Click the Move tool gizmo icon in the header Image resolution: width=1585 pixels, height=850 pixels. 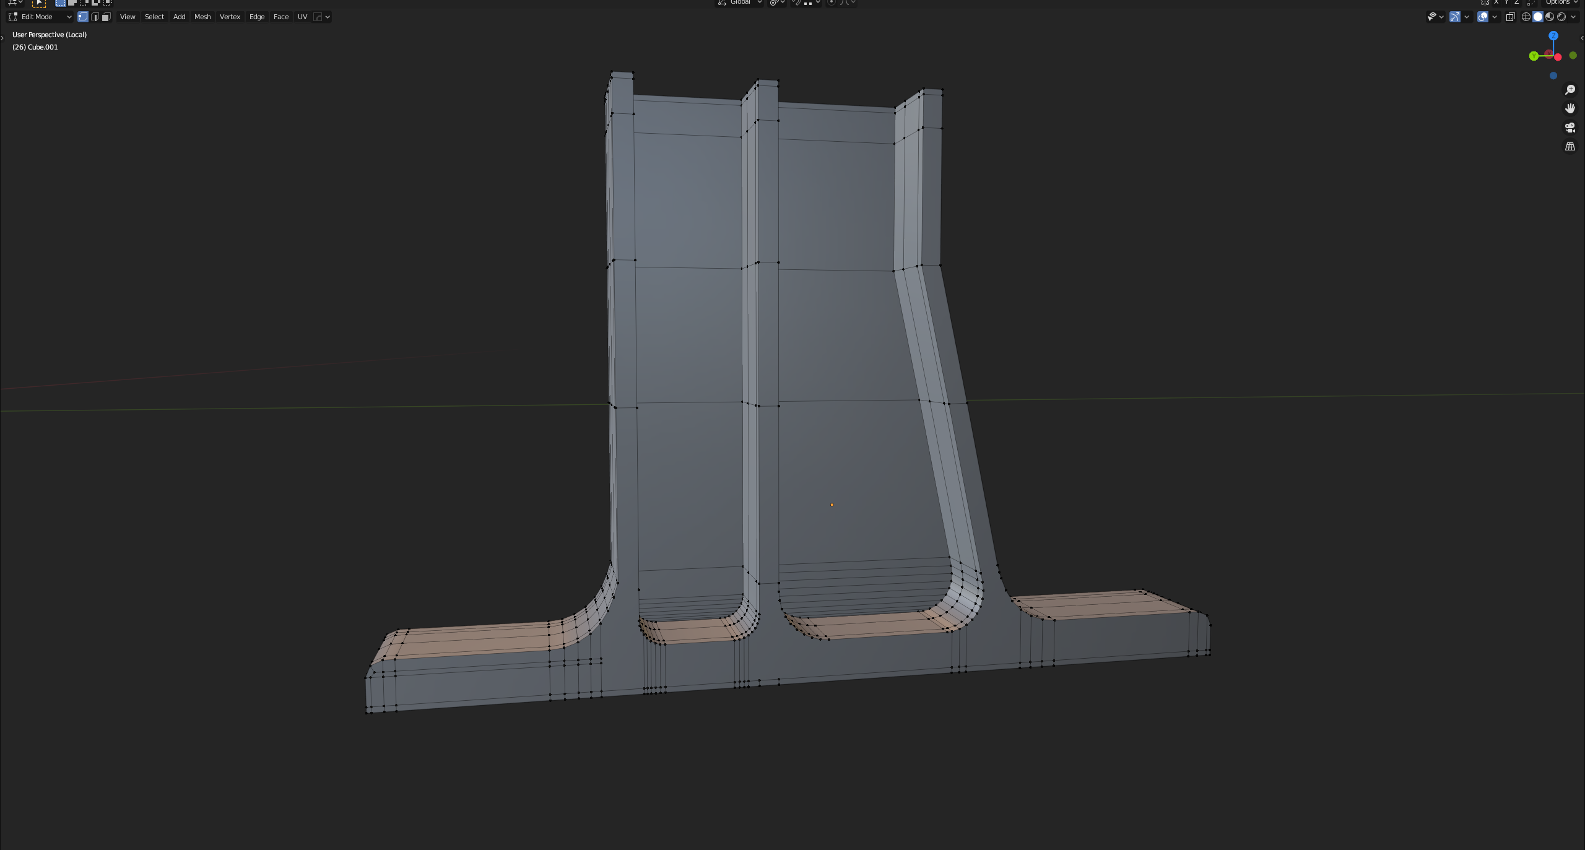(x=1455, y=17)
